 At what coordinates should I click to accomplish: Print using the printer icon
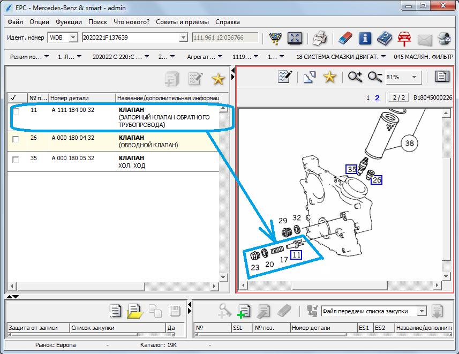coord(320,39)
